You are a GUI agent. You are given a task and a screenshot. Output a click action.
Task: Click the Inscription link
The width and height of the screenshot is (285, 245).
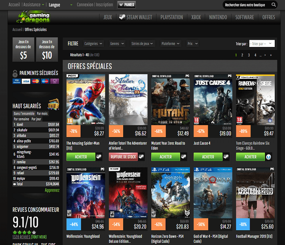coord(104,5)
